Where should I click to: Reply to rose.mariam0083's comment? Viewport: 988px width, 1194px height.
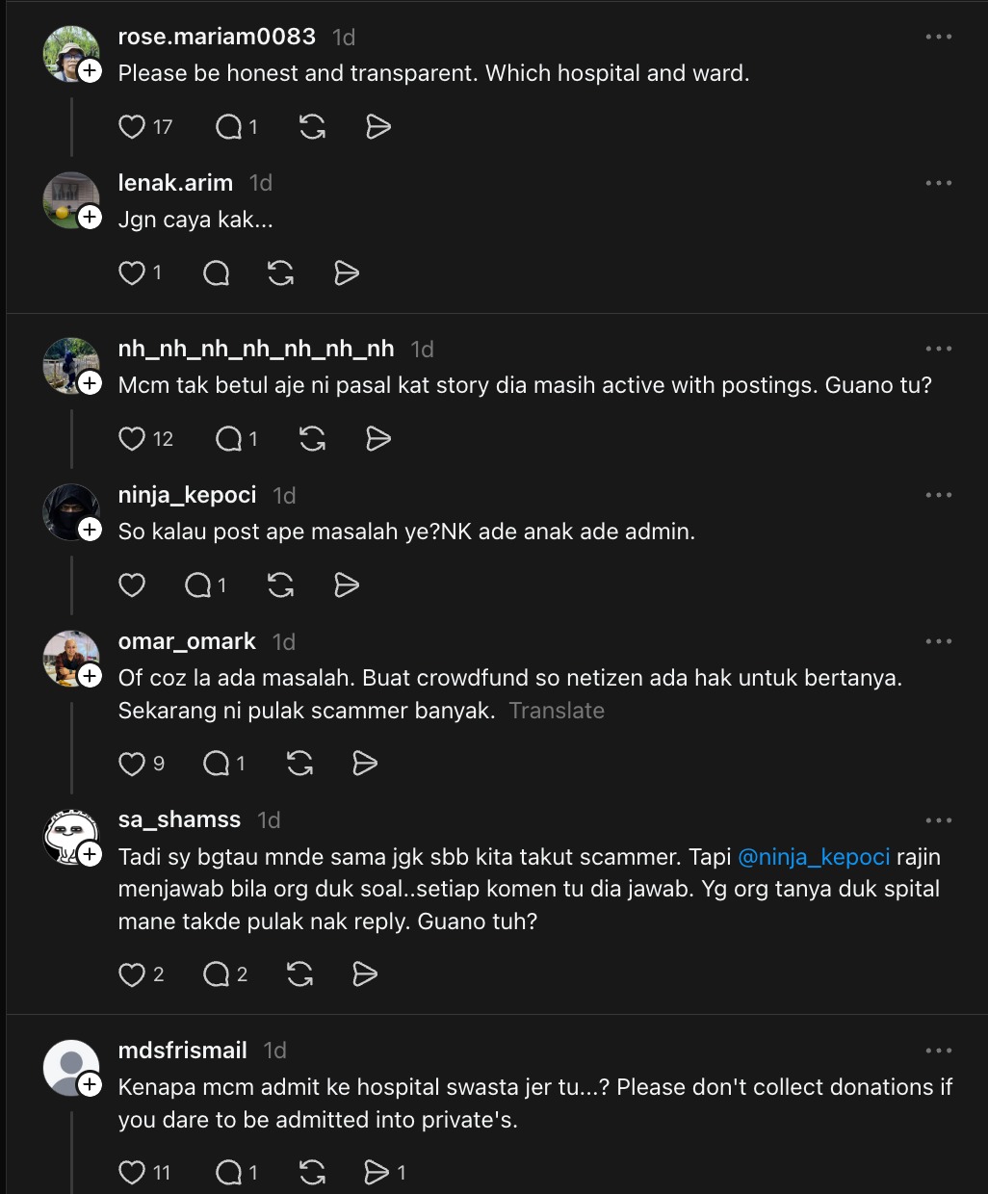pyautogui.click(x=229, y=127)
